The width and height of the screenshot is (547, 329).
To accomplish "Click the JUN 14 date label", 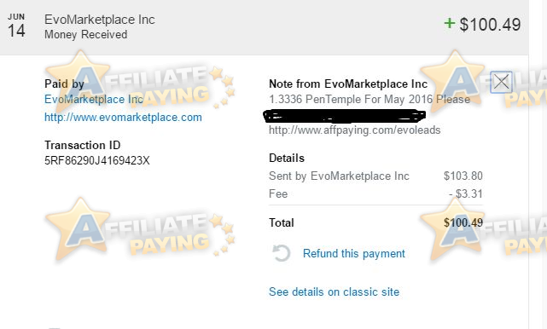I will coord(16,26).
